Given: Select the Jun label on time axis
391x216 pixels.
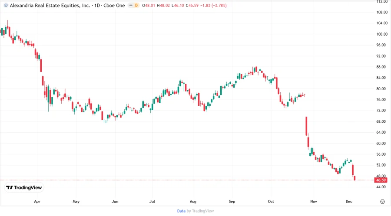Looking at the screenshot, I should coord(115,201).
